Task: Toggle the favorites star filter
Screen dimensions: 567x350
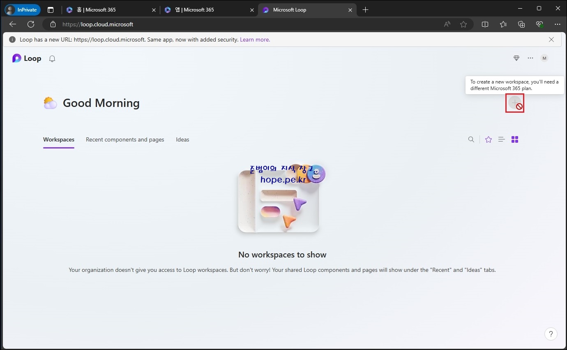Action: (489, 139)
